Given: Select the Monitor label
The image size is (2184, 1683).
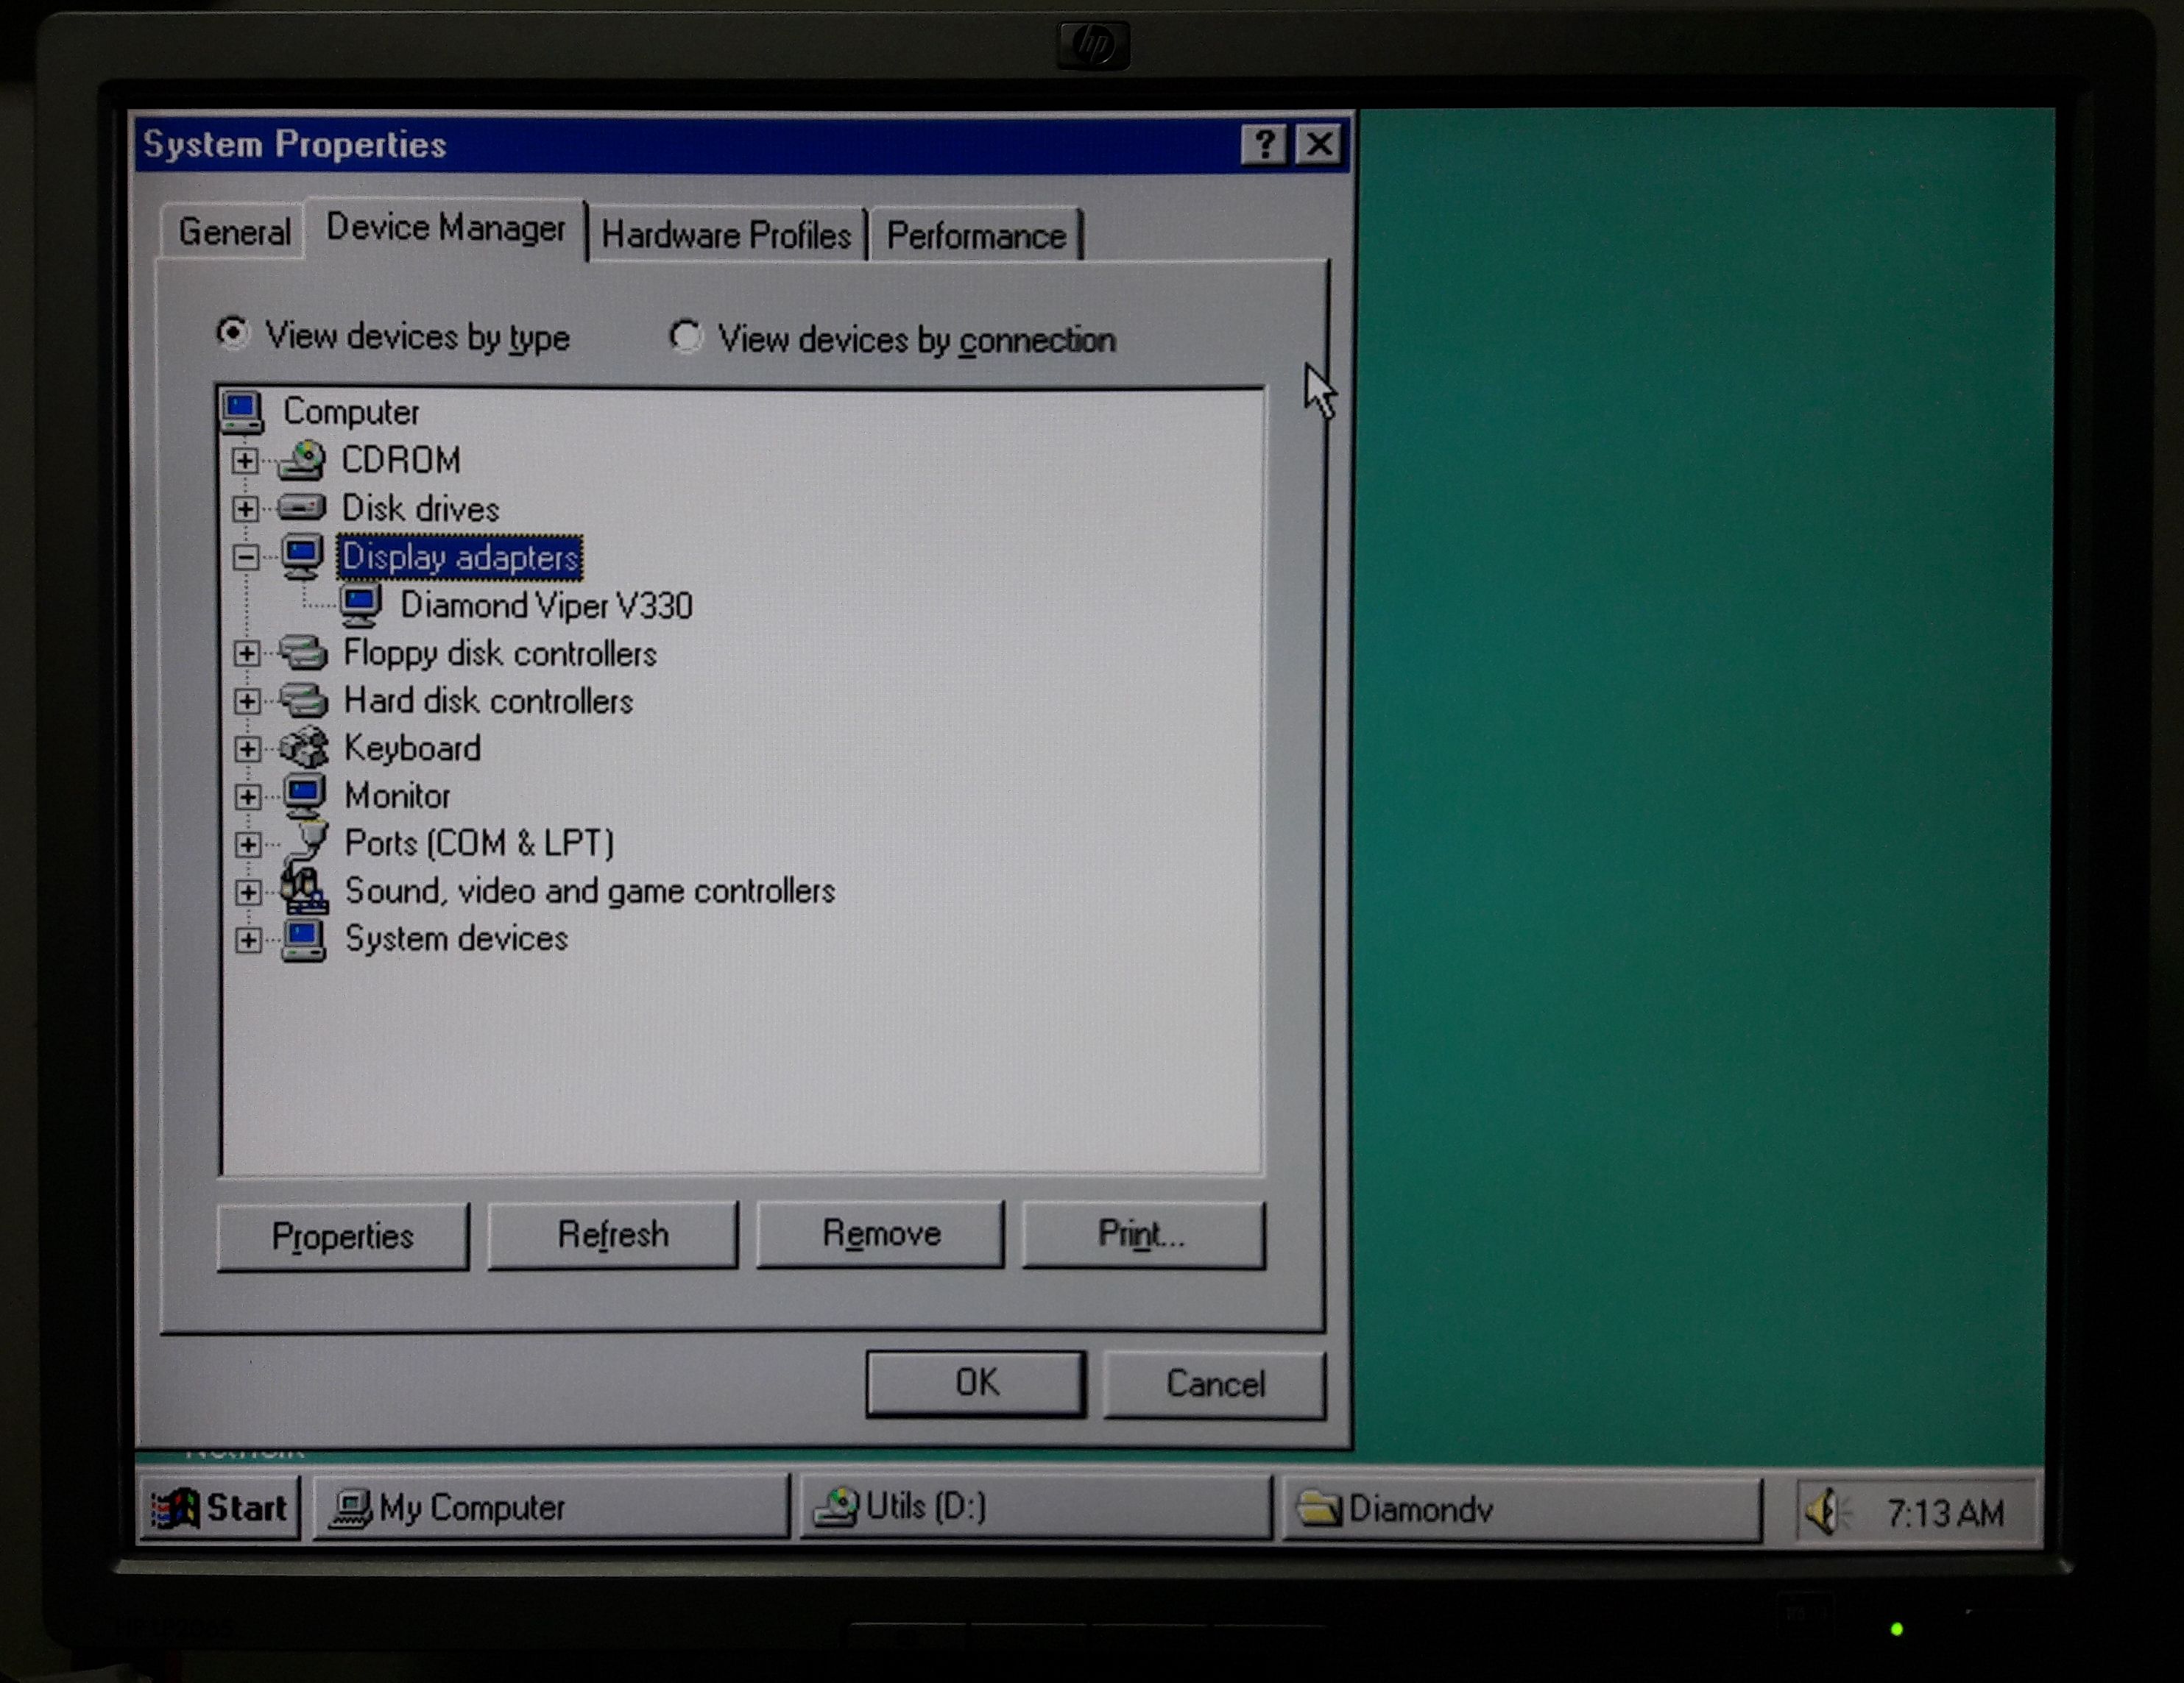Looking at the screenshot, I should point(397,796).
